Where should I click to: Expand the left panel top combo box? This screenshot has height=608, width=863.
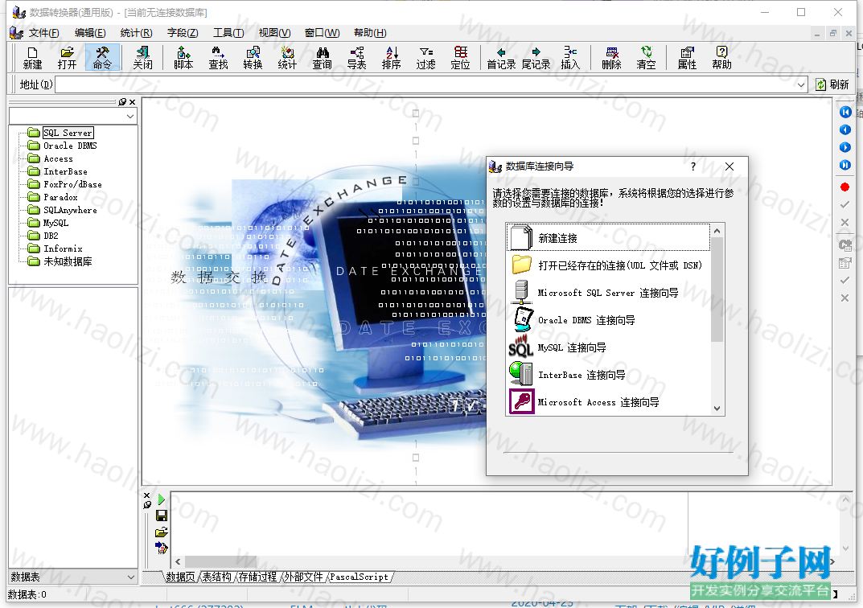[130, 116]
